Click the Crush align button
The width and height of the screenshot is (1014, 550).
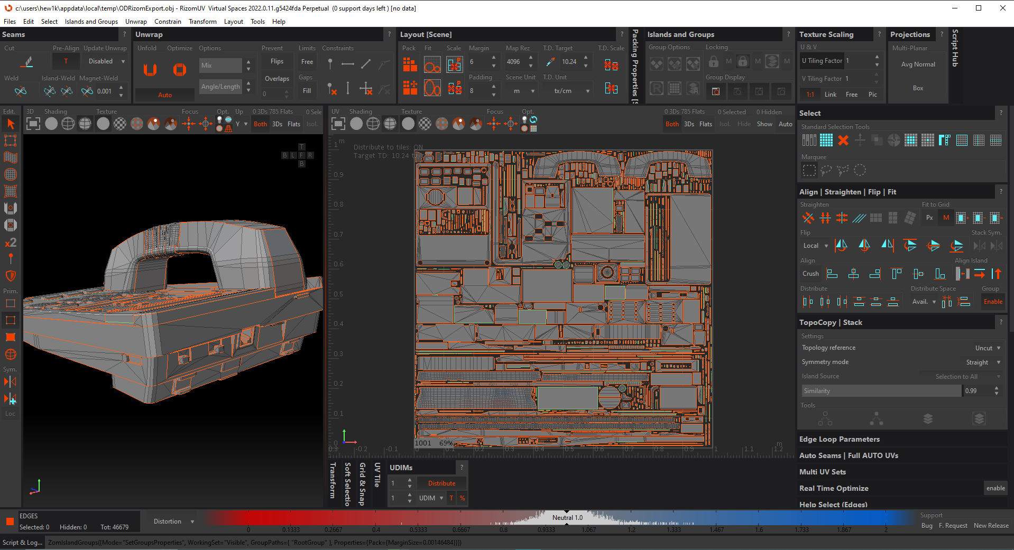coord(810,274)
